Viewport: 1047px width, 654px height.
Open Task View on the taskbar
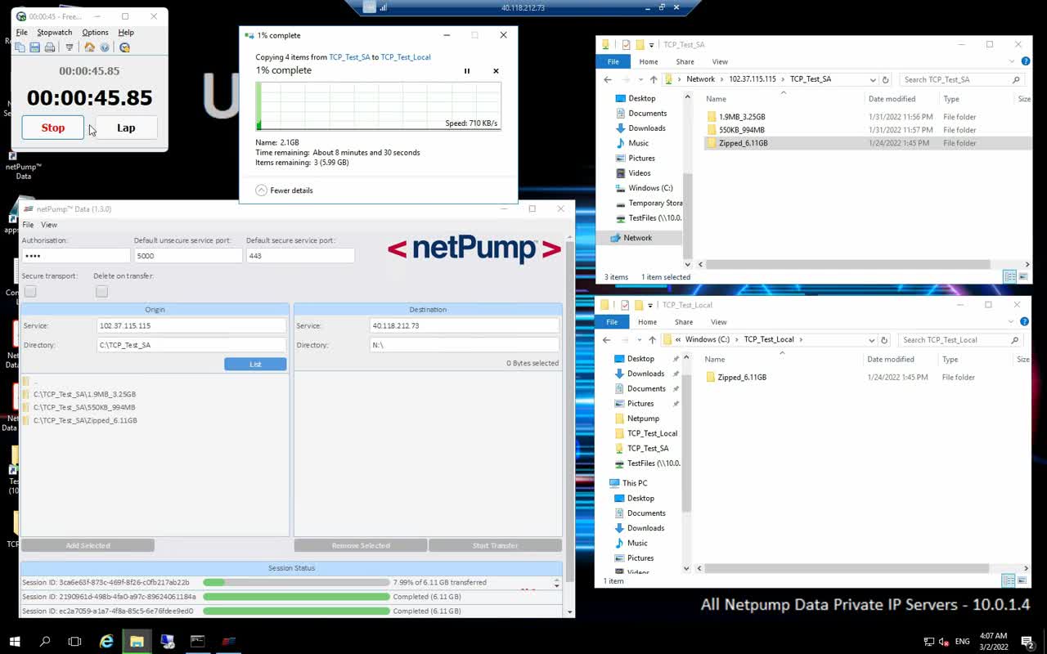74,642
